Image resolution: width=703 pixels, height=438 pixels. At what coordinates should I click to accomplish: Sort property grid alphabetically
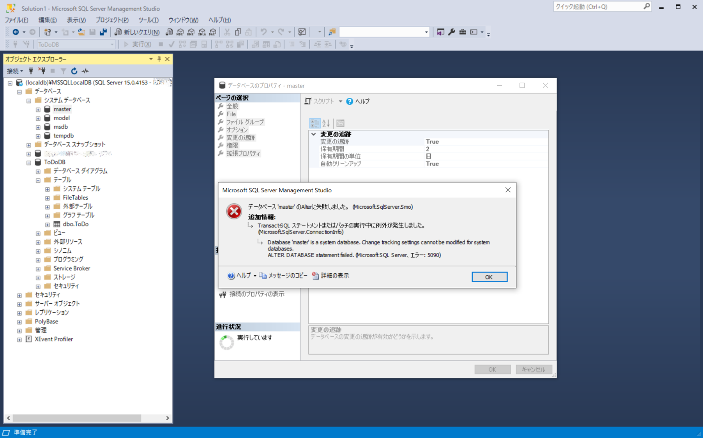326,123
